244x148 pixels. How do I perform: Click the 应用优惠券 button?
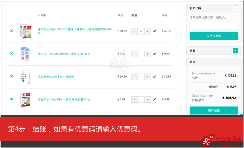(214, 36)
